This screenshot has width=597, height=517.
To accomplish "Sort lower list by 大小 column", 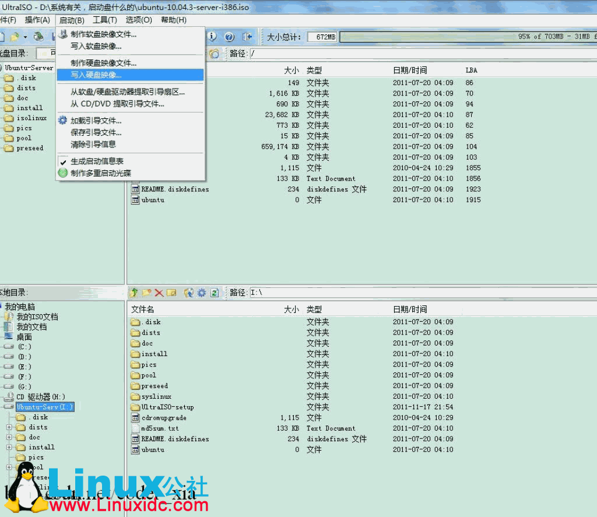I will coord(292,309).
